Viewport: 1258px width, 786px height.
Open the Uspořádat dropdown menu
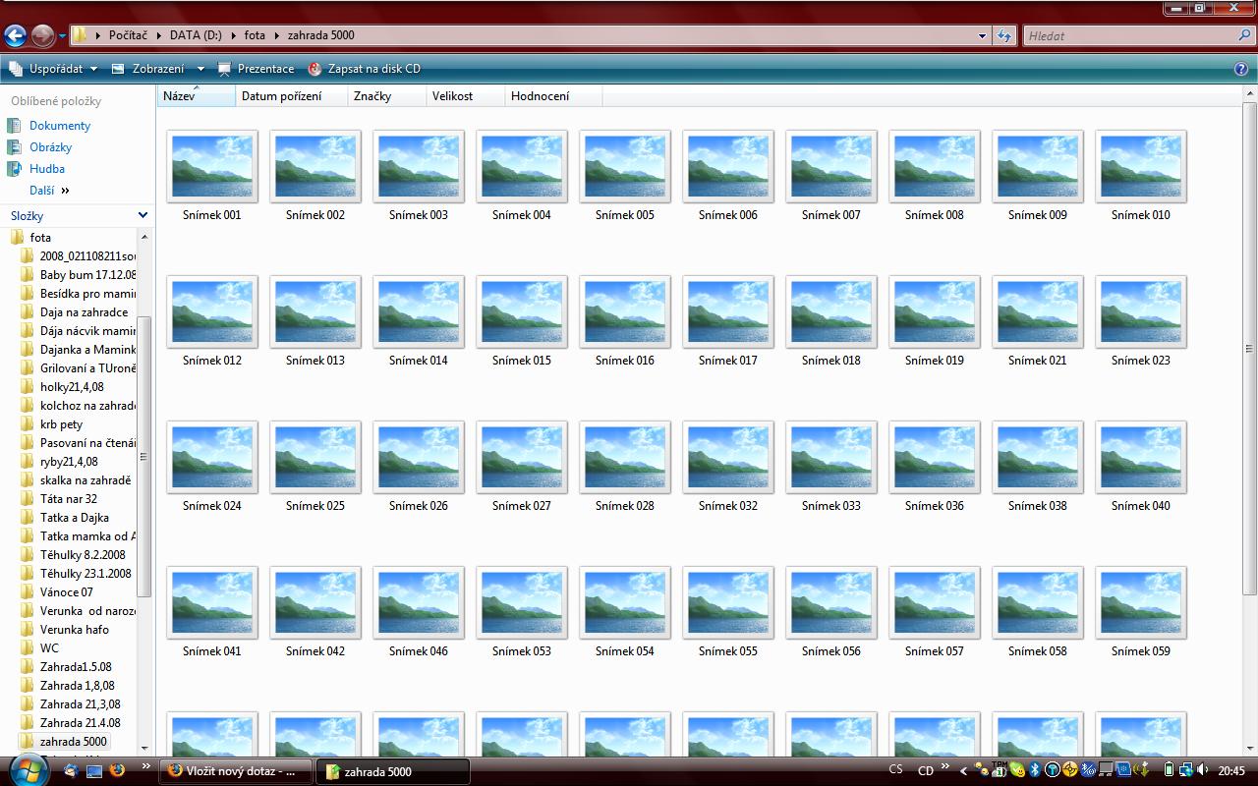(55, 69)
